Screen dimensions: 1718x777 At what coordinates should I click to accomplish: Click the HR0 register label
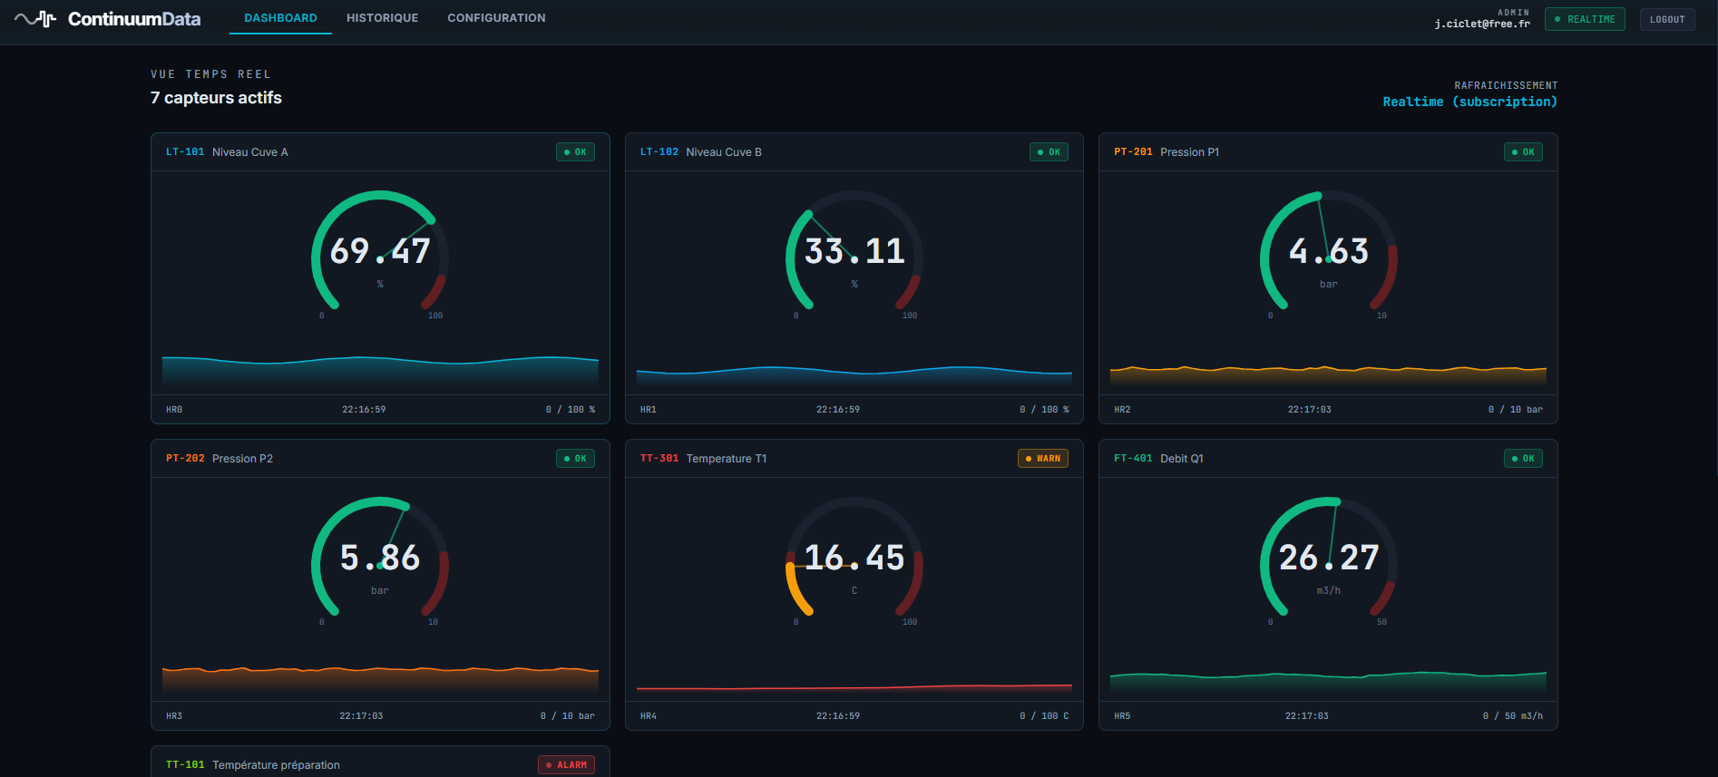[174, 410]
